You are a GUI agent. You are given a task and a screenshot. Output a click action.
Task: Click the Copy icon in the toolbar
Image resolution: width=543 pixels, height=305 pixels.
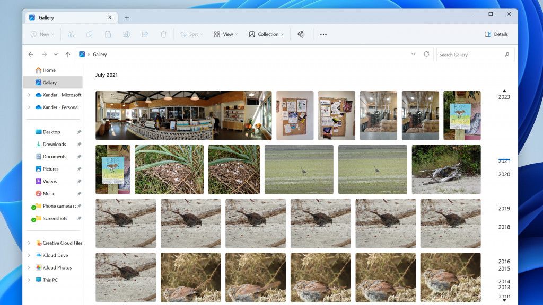pos(90,34)
